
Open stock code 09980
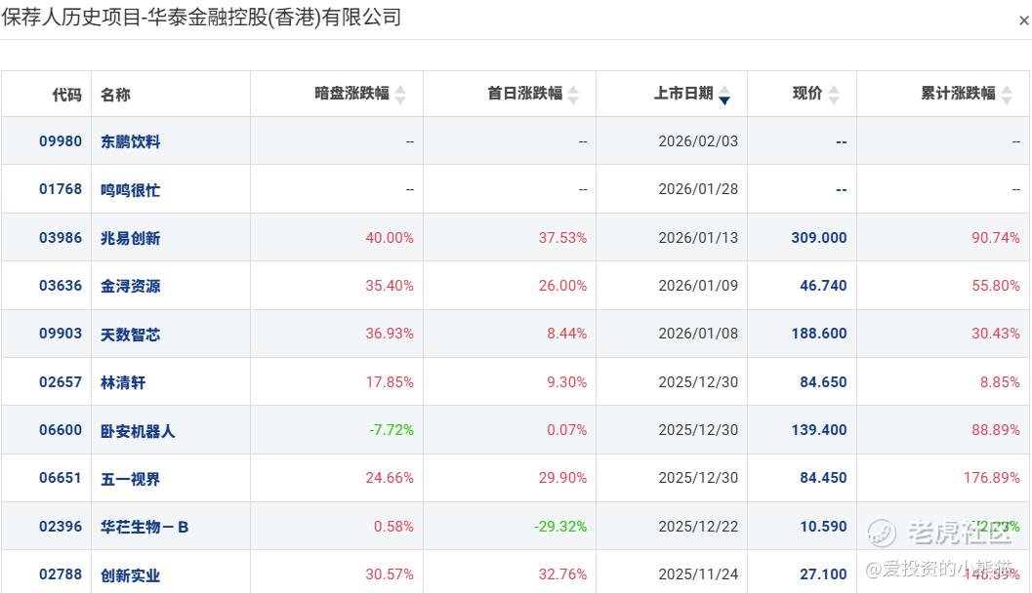(61, 141)
